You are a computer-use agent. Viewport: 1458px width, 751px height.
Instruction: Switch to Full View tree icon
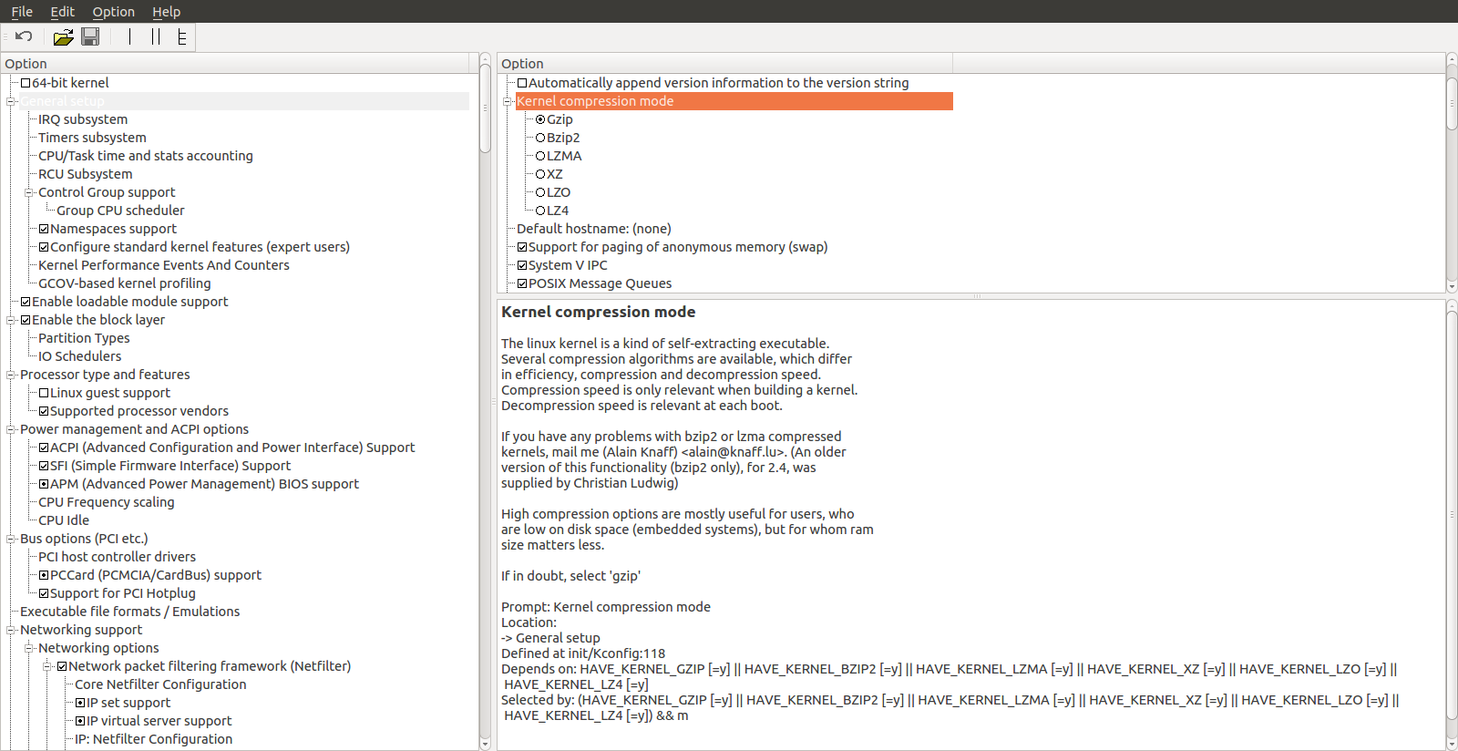pos(181,36)
